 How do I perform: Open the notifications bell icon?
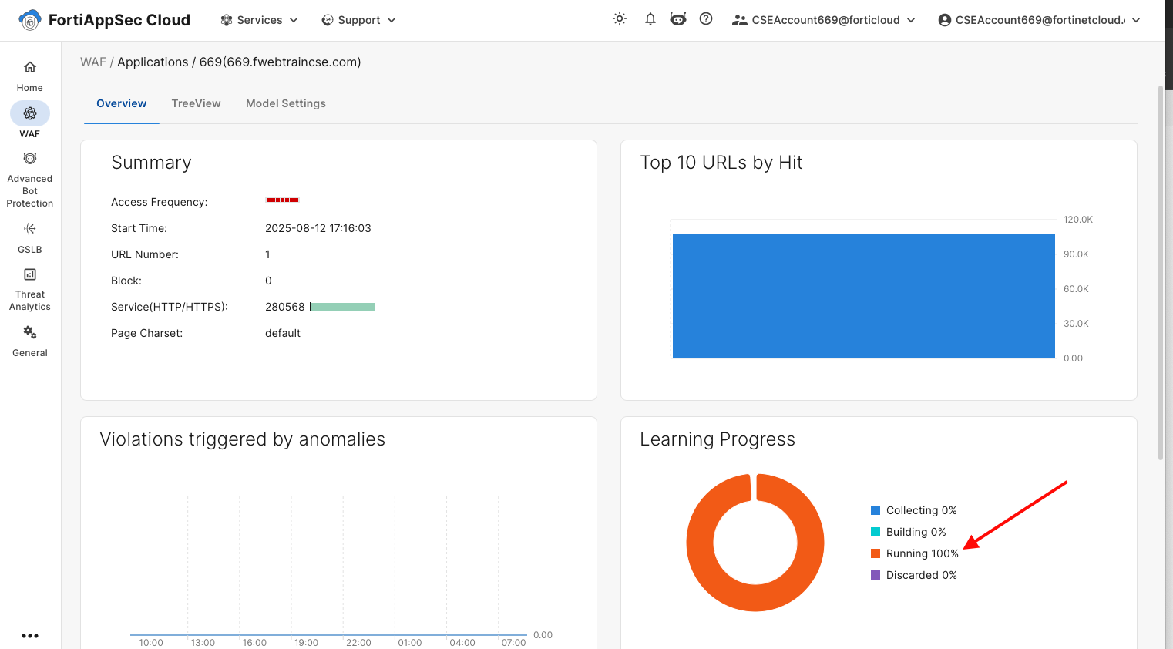tap(650, 19)
